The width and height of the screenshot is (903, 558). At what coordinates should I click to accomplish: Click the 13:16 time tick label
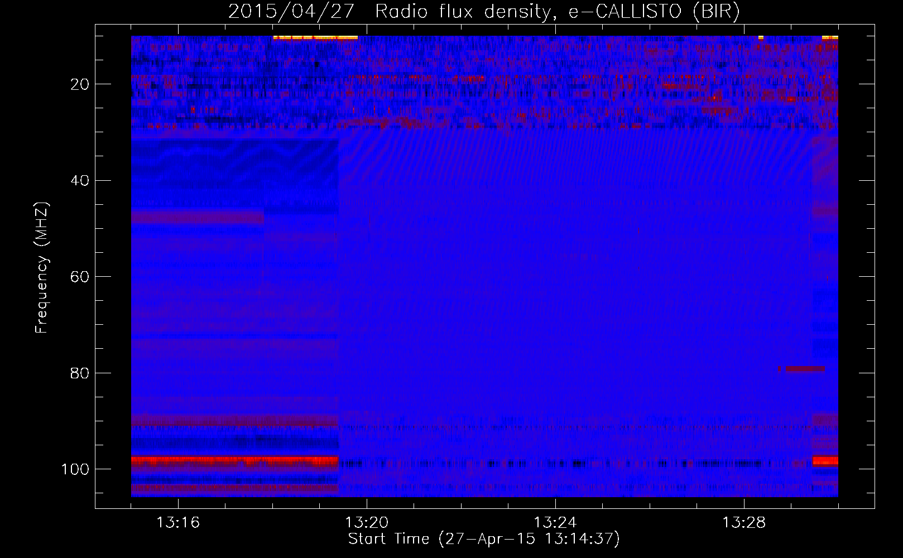pyautogui.click(x=178, y=523)
